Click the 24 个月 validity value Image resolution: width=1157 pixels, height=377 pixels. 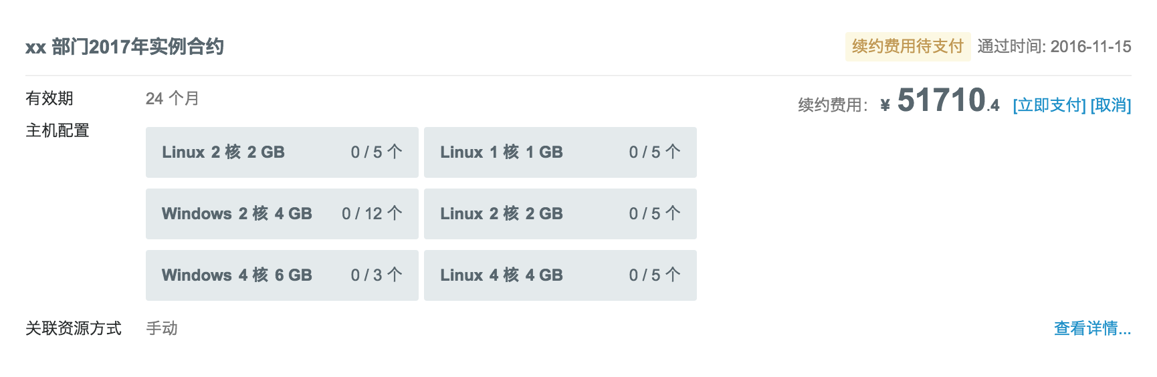pos(173,99)
